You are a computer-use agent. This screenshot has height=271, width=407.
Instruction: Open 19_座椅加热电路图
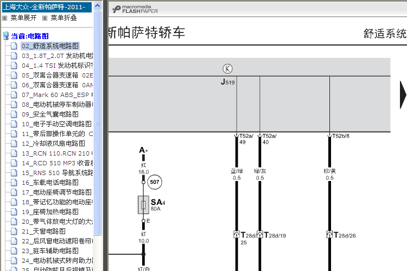click(x=50, y=212)
